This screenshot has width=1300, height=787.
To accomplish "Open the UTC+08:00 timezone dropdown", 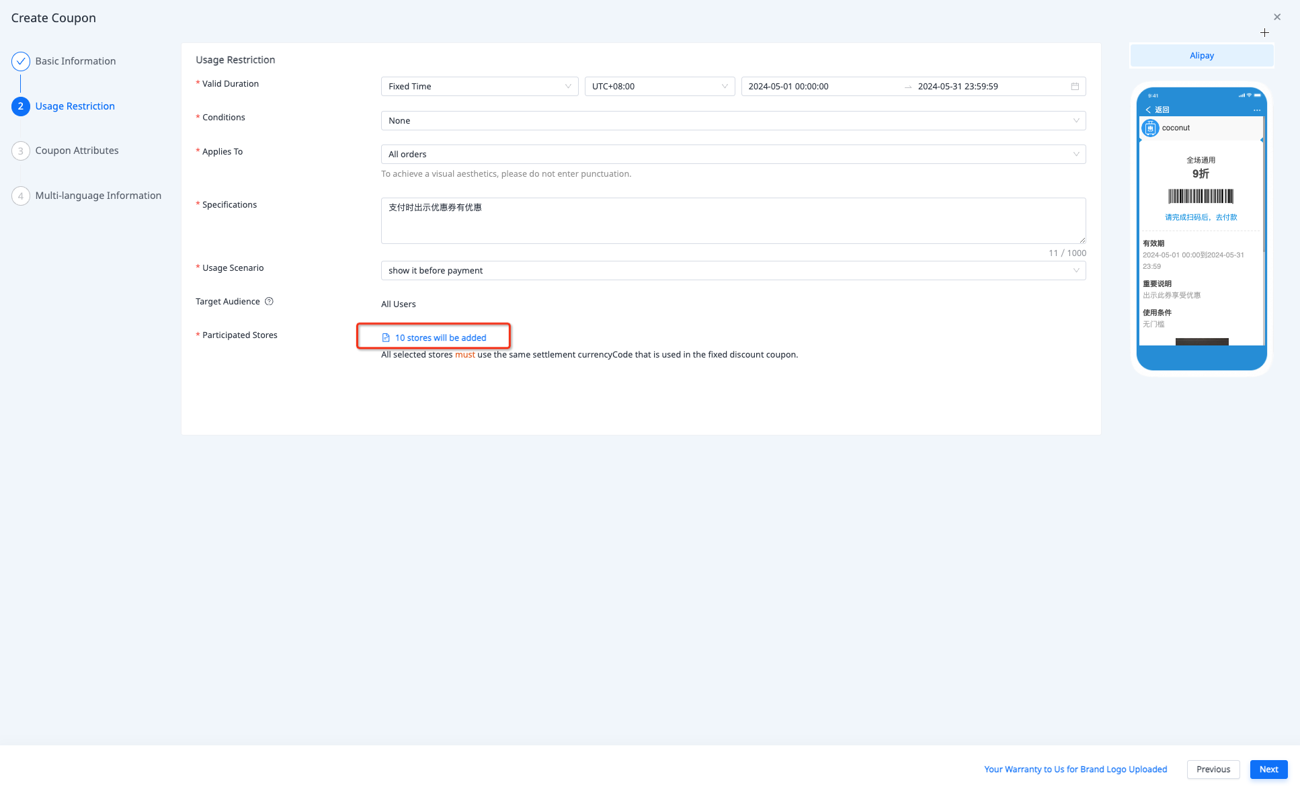I will (x=659, y=87).
